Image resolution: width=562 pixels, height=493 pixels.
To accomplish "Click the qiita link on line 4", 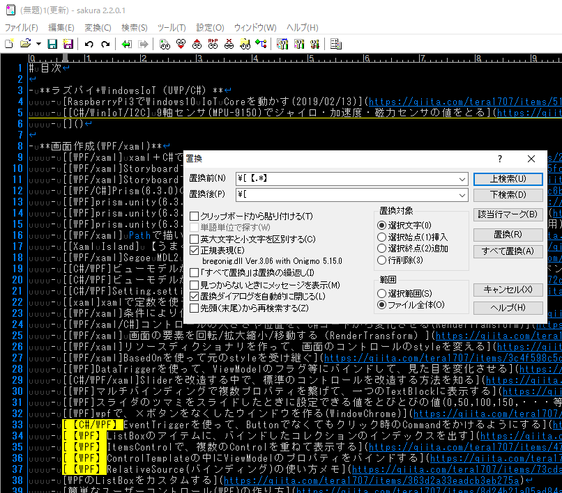I will click(x=465, y=102).
